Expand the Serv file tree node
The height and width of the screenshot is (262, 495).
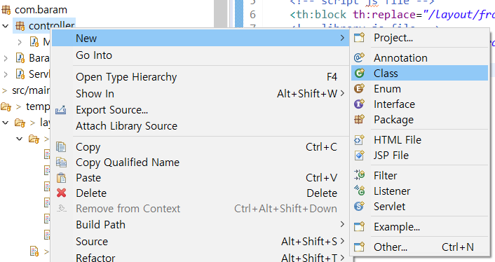click(6, 74)
